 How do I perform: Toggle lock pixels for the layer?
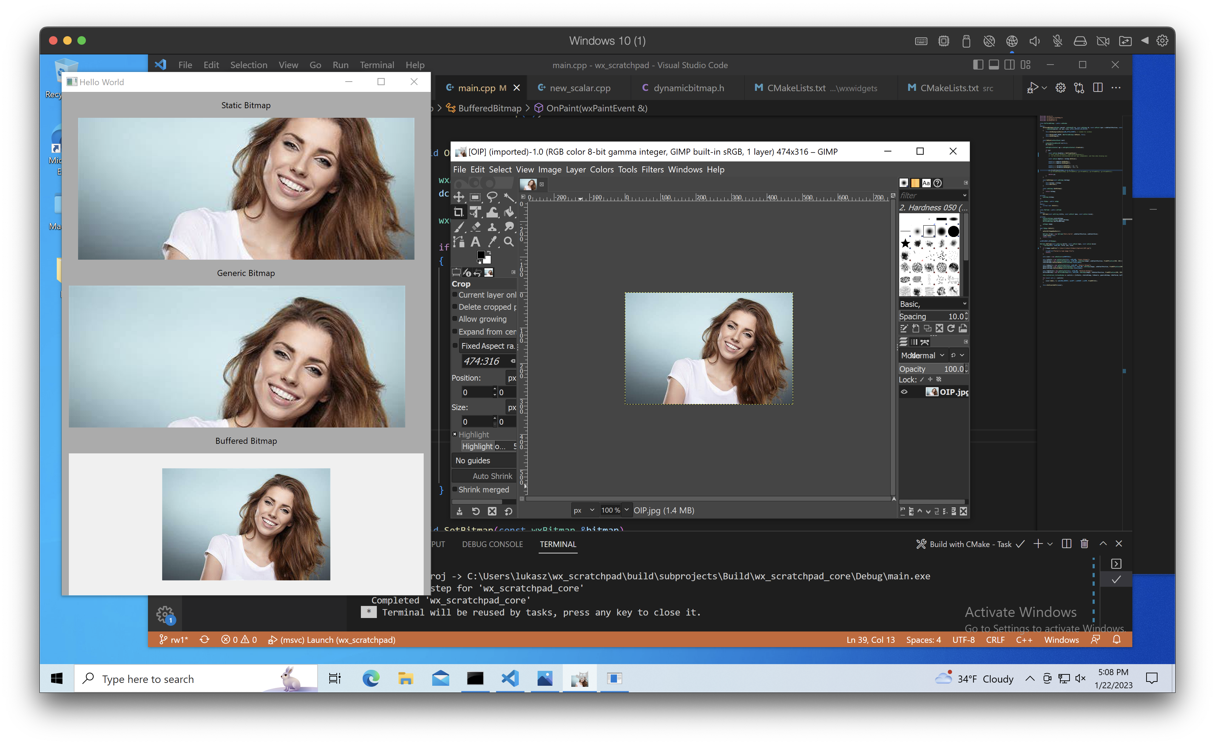click(922, 380)
